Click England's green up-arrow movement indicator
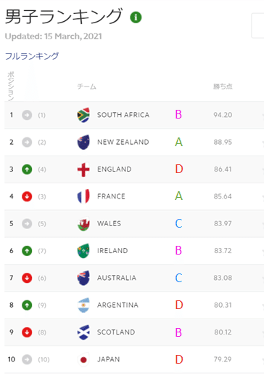 pos(27,169)
